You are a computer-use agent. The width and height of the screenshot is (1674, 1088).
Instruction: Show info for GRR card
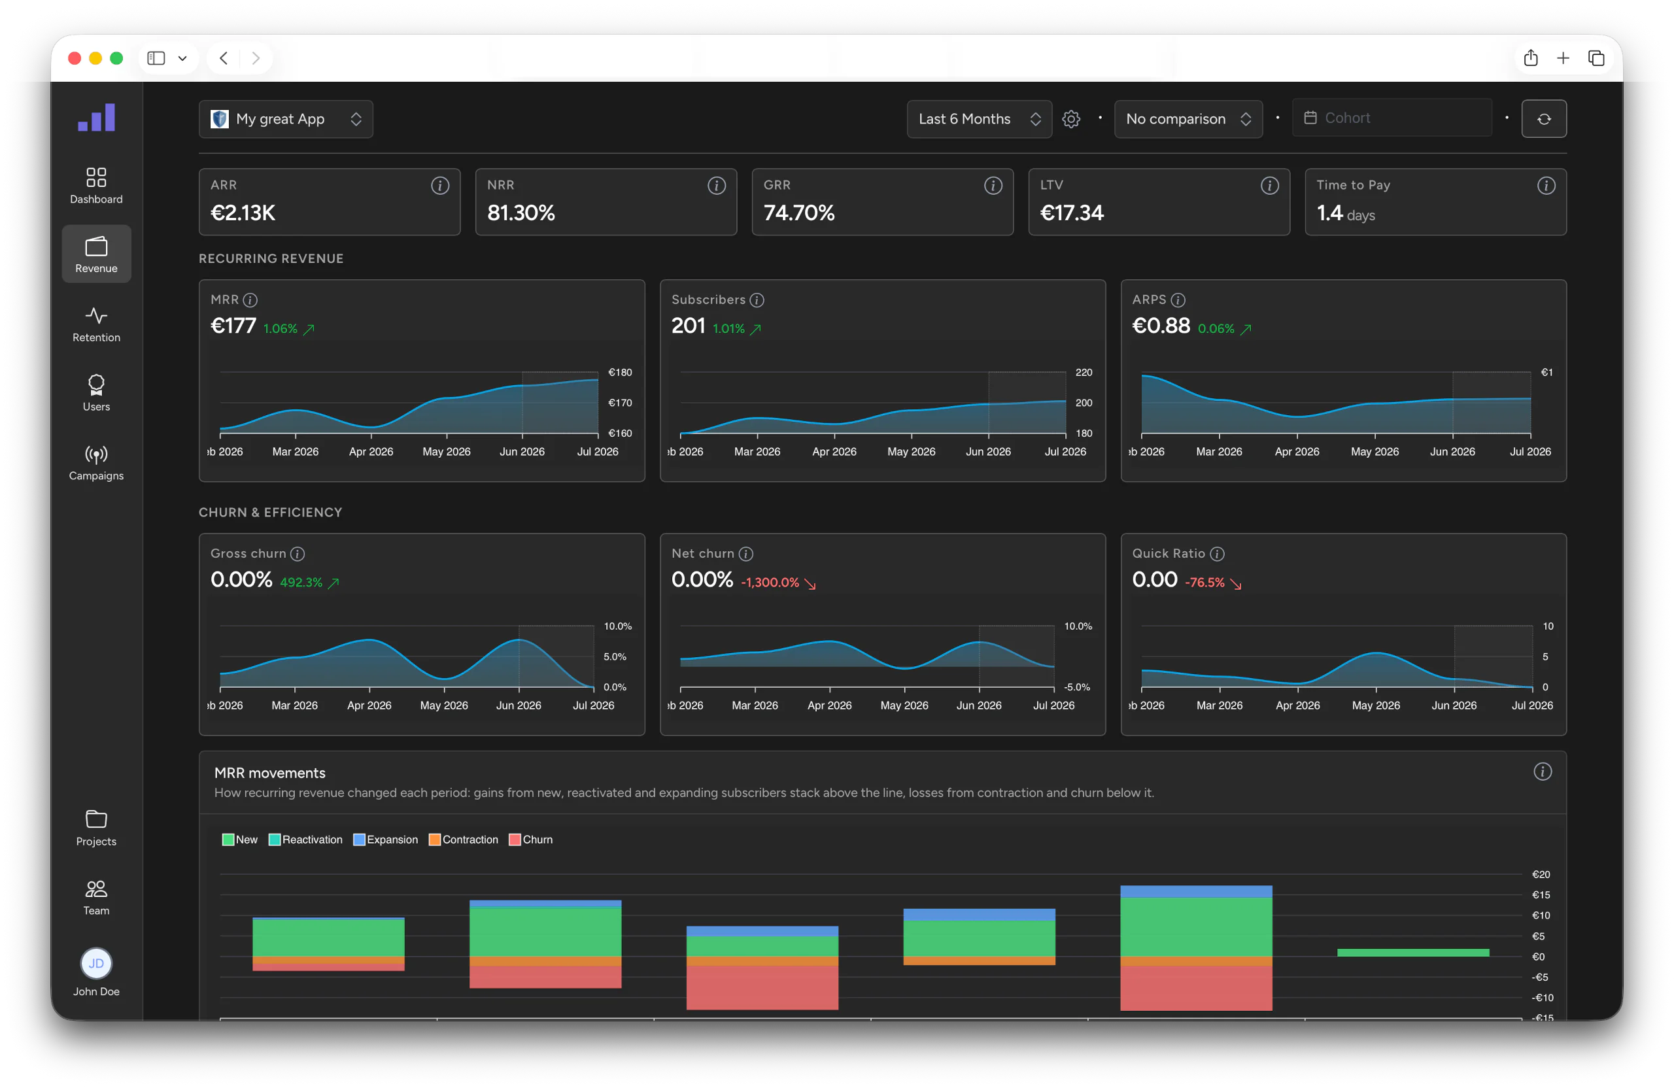(993, 185)
